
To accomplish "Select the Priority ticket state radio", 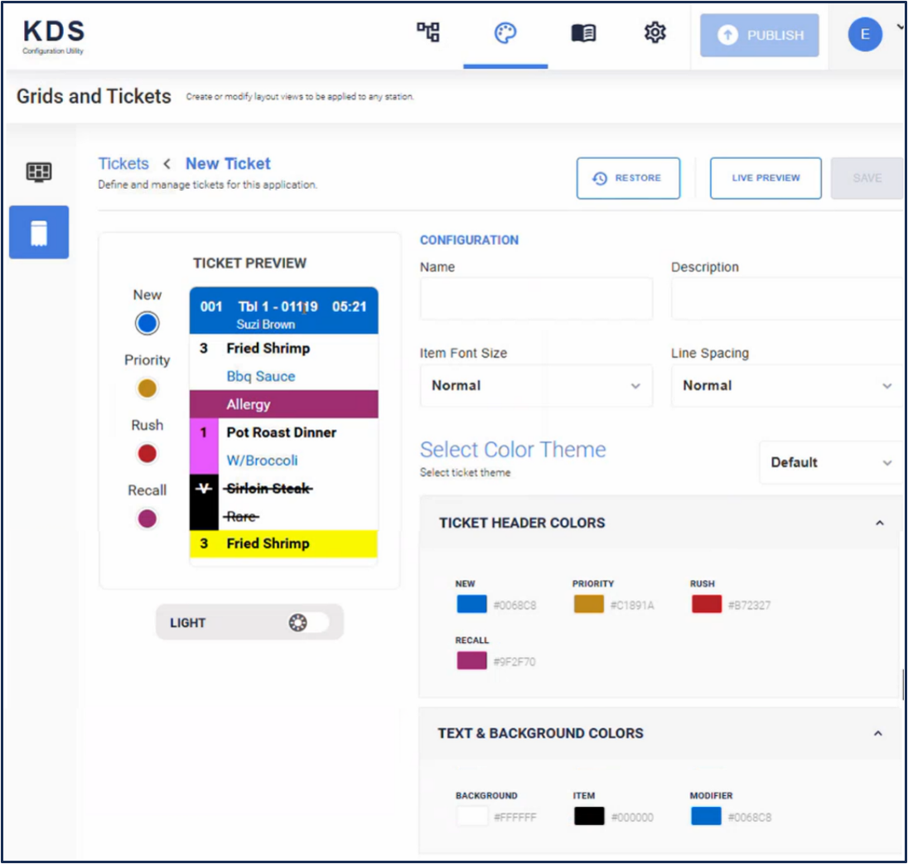I will 147,388.
